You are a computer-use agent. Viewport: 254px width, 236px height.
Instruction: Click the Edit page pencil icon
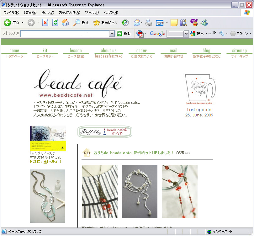click(160, 23)
